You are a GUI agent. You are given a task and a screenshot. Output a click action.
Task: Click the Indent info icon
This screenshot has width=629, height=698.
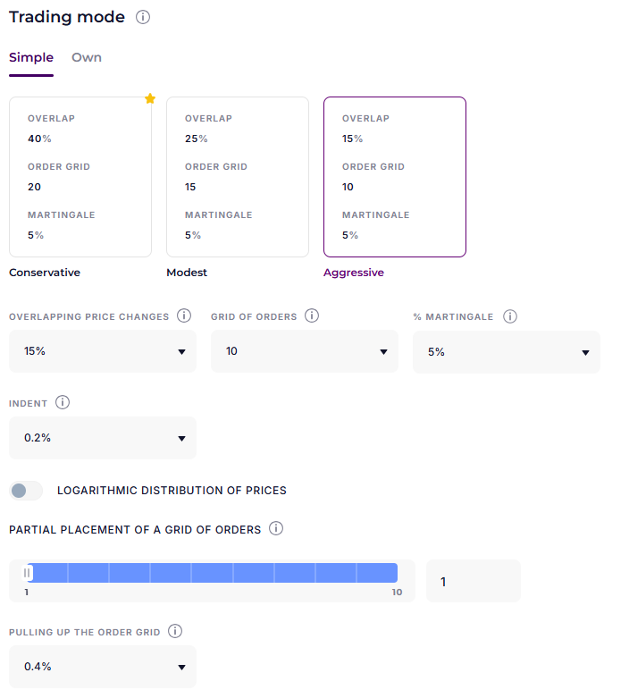(x=63, y=403)
